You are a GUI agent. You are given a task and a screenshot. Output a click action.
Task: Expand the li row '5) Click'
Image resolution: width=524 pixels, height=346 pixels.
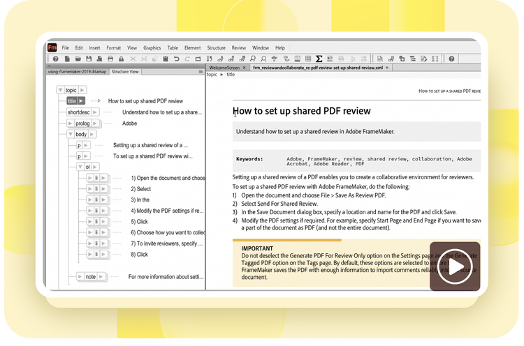pos(89,222)
